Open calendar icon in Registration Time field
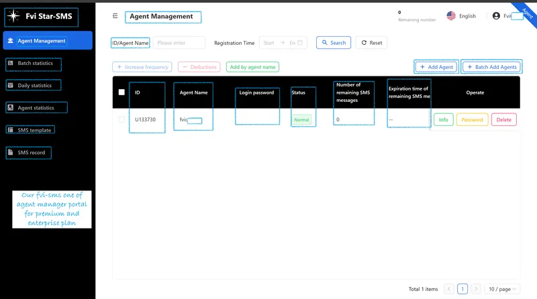The image size is (537, 299). pos(300,43)
